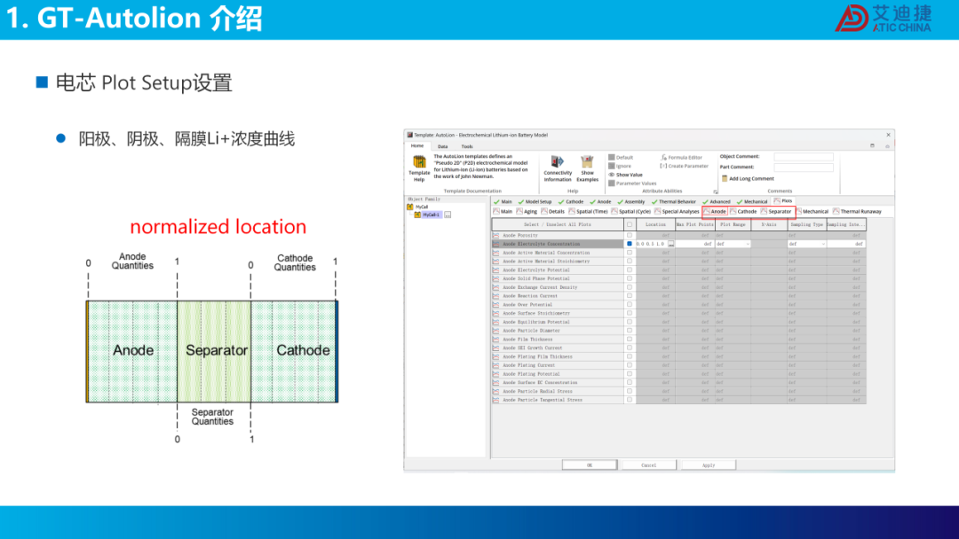Click Cancel button in dialog
Image resolution: width=959 pixels, height=539 pixels.
click(x=649, y=465)
